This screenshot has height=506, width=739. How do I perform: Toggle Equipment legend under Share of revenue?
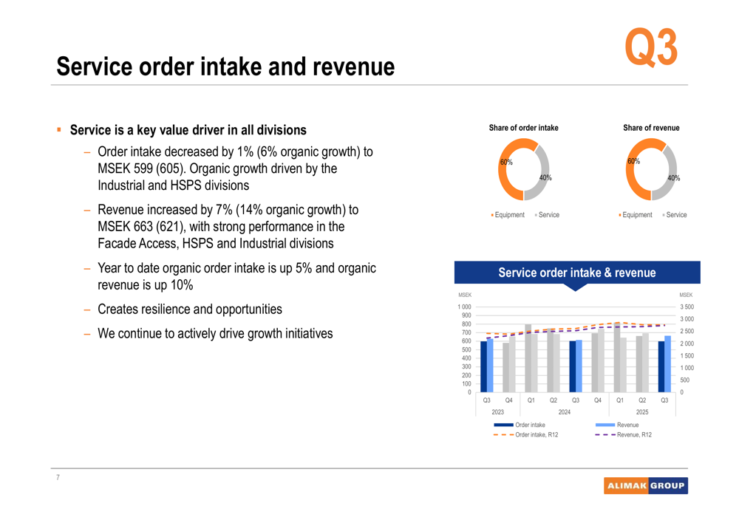tap(635, 215)
